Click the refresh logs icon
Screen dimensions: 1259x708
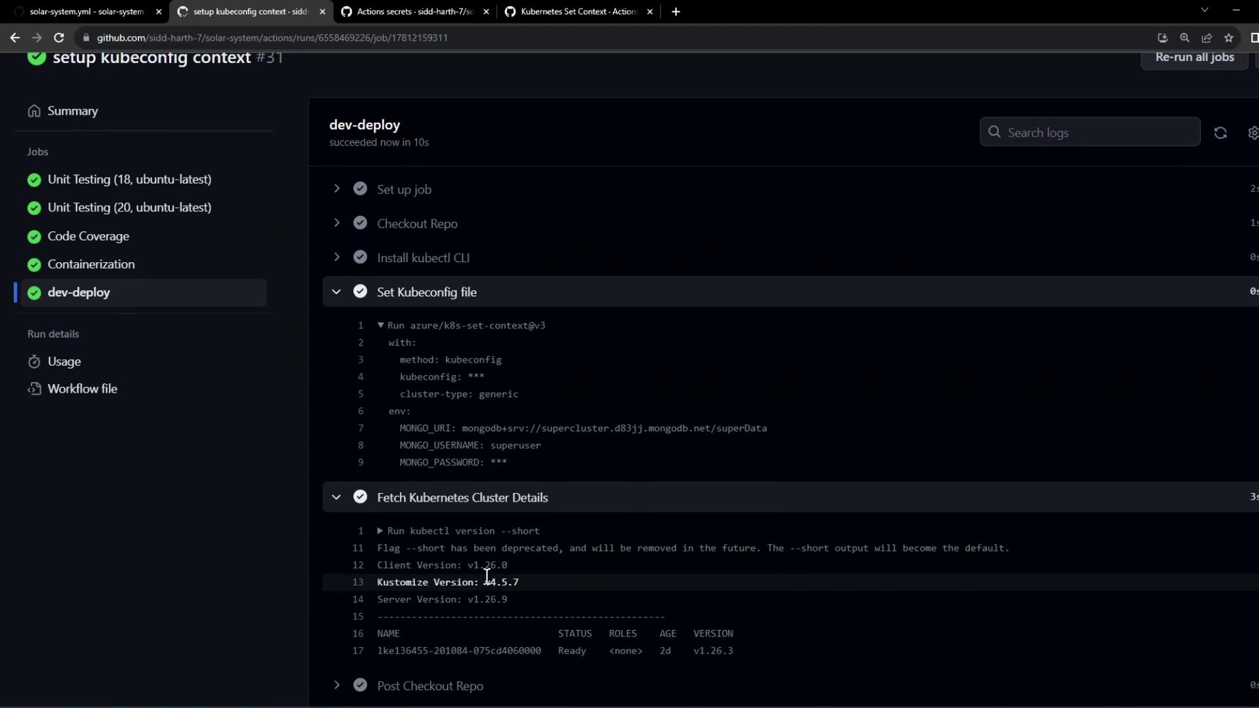1220,133
